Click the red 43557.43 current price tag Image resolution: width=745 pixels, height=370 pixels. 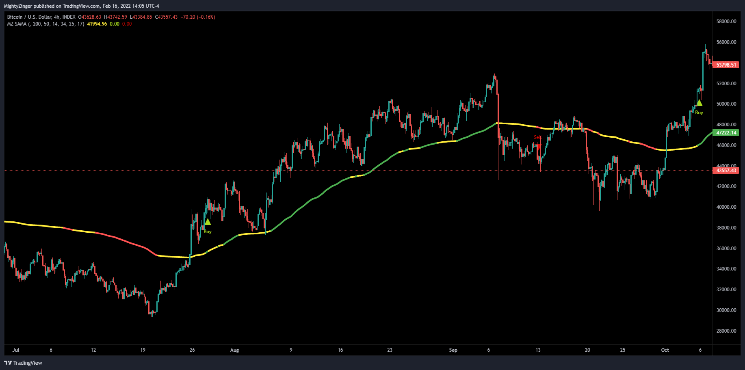click(726, 171)
